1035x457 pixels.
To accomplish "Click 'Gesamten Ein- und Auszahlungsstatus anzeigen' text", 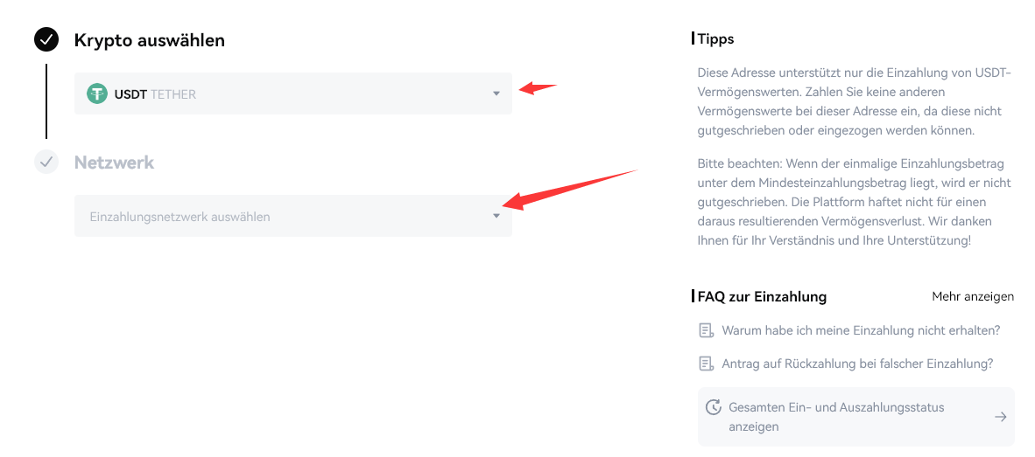I will [836, 417].
